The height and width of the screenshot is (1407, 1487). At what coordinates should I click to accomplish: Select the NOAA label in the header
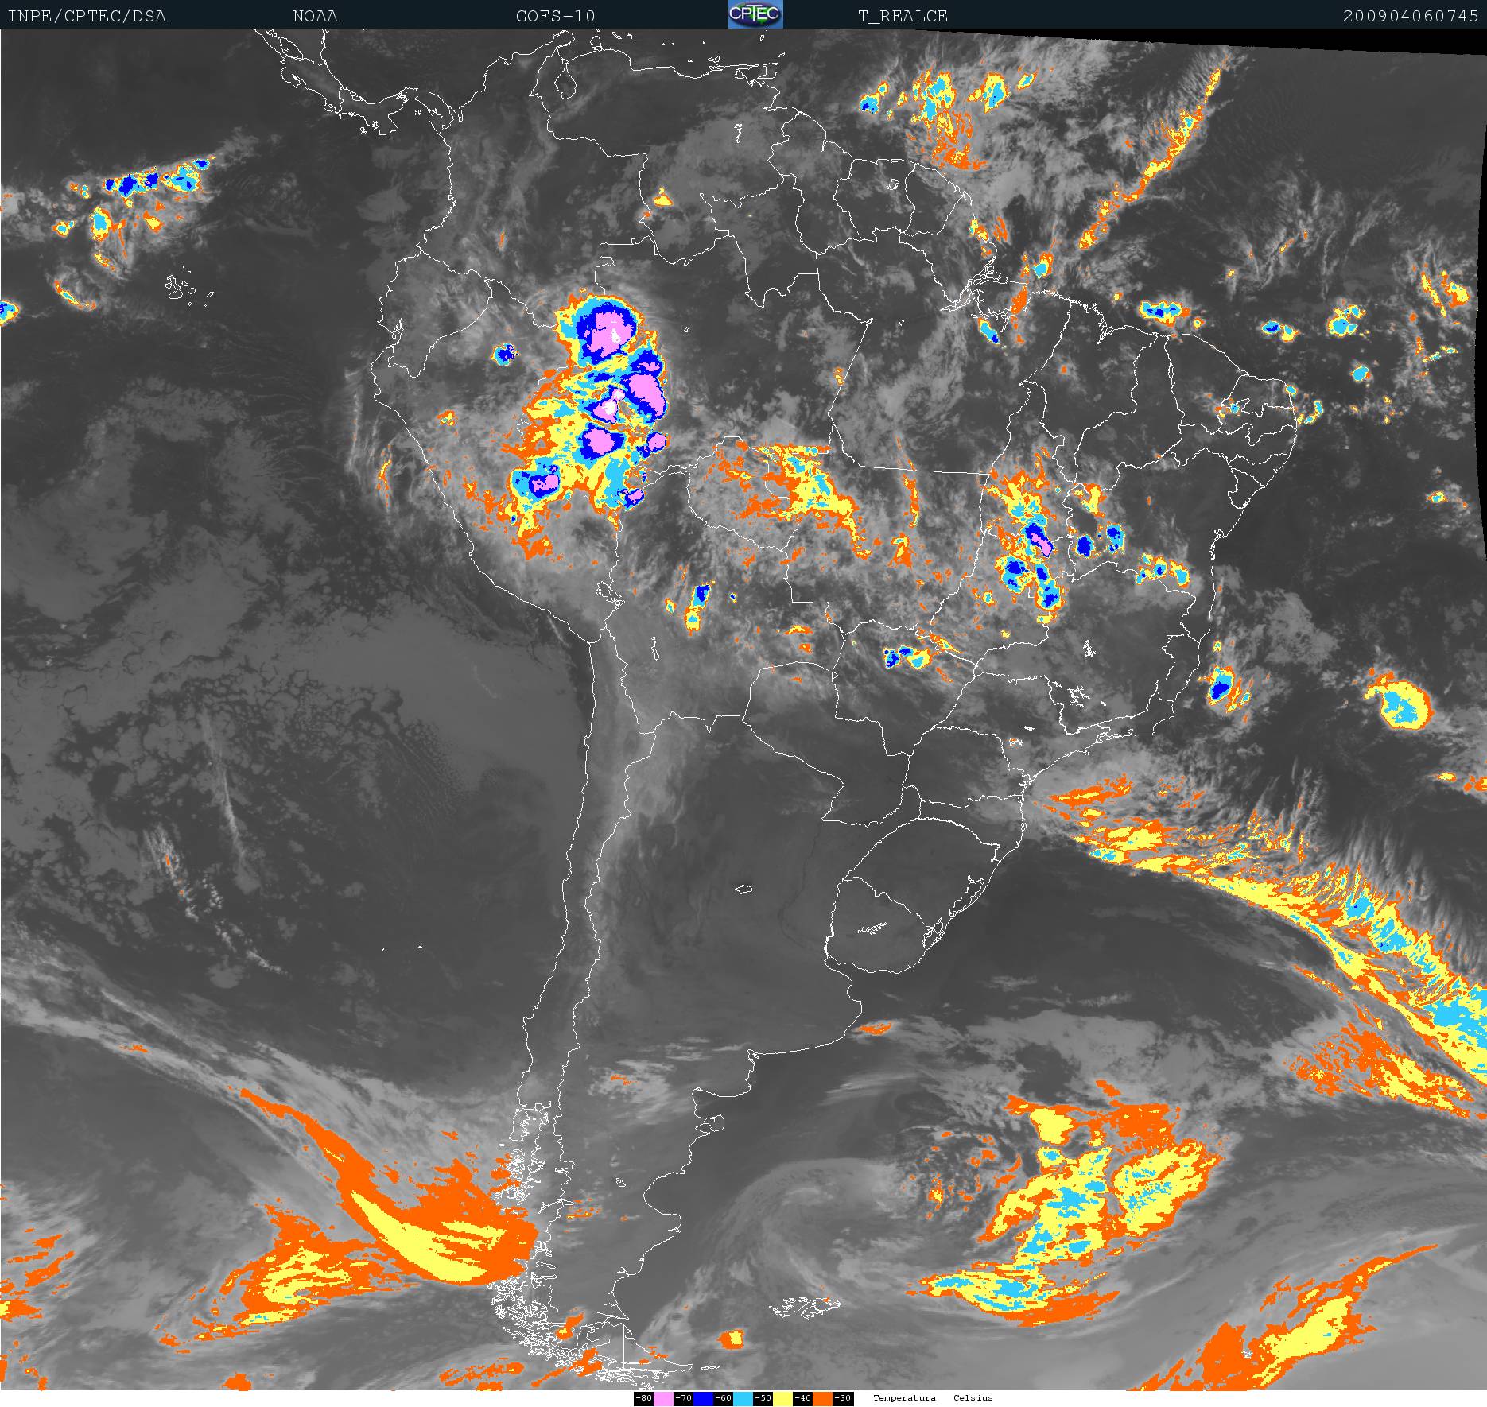tap(315, 16)
